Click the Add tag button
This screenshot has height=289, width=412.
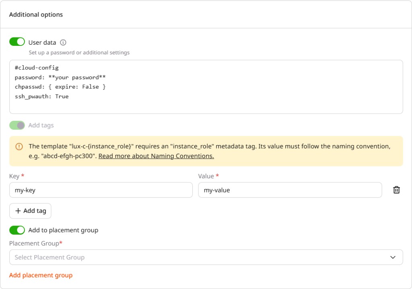pyautogui.click(x=30, y=211)
